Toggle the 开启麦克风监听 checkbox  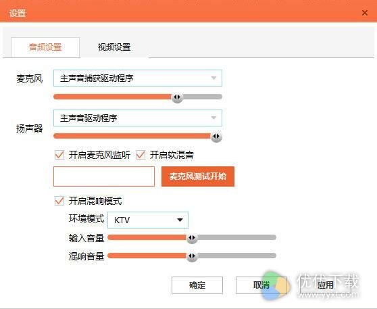click(x=59, y=155)
